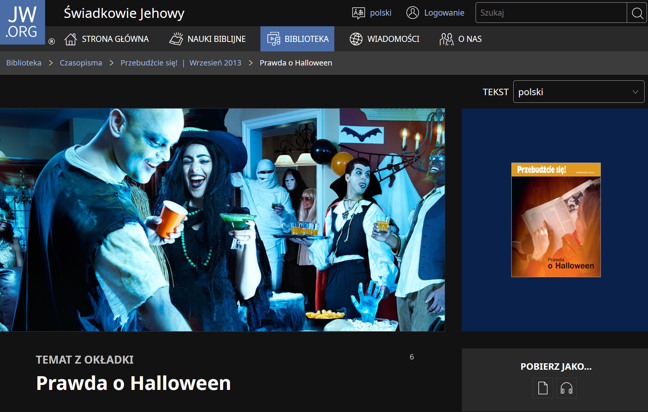Open audio download headphones option
648x412 pixels.
click(566, 388)
